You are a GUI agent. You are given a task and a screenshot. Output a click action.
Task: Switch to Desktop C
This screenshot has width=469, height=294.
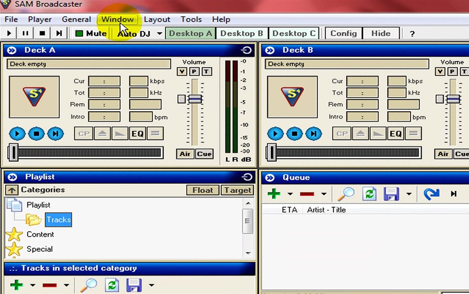294,33
